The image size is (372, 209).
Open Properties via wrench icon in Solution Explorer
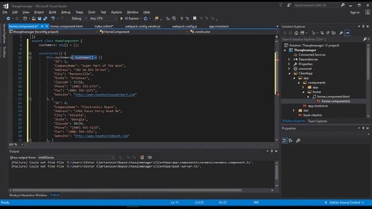pyautogui.click(x=341, y=33)
